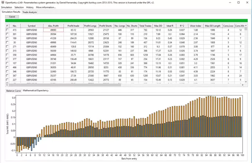Open the Selection menu
Image resolution: width=252 pixels, height=163 pixels.
click(x=19, y=8)
